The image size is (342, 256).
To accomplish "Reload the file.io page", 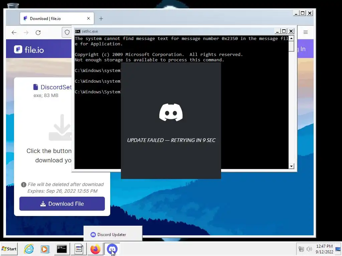I will point(38,32).
